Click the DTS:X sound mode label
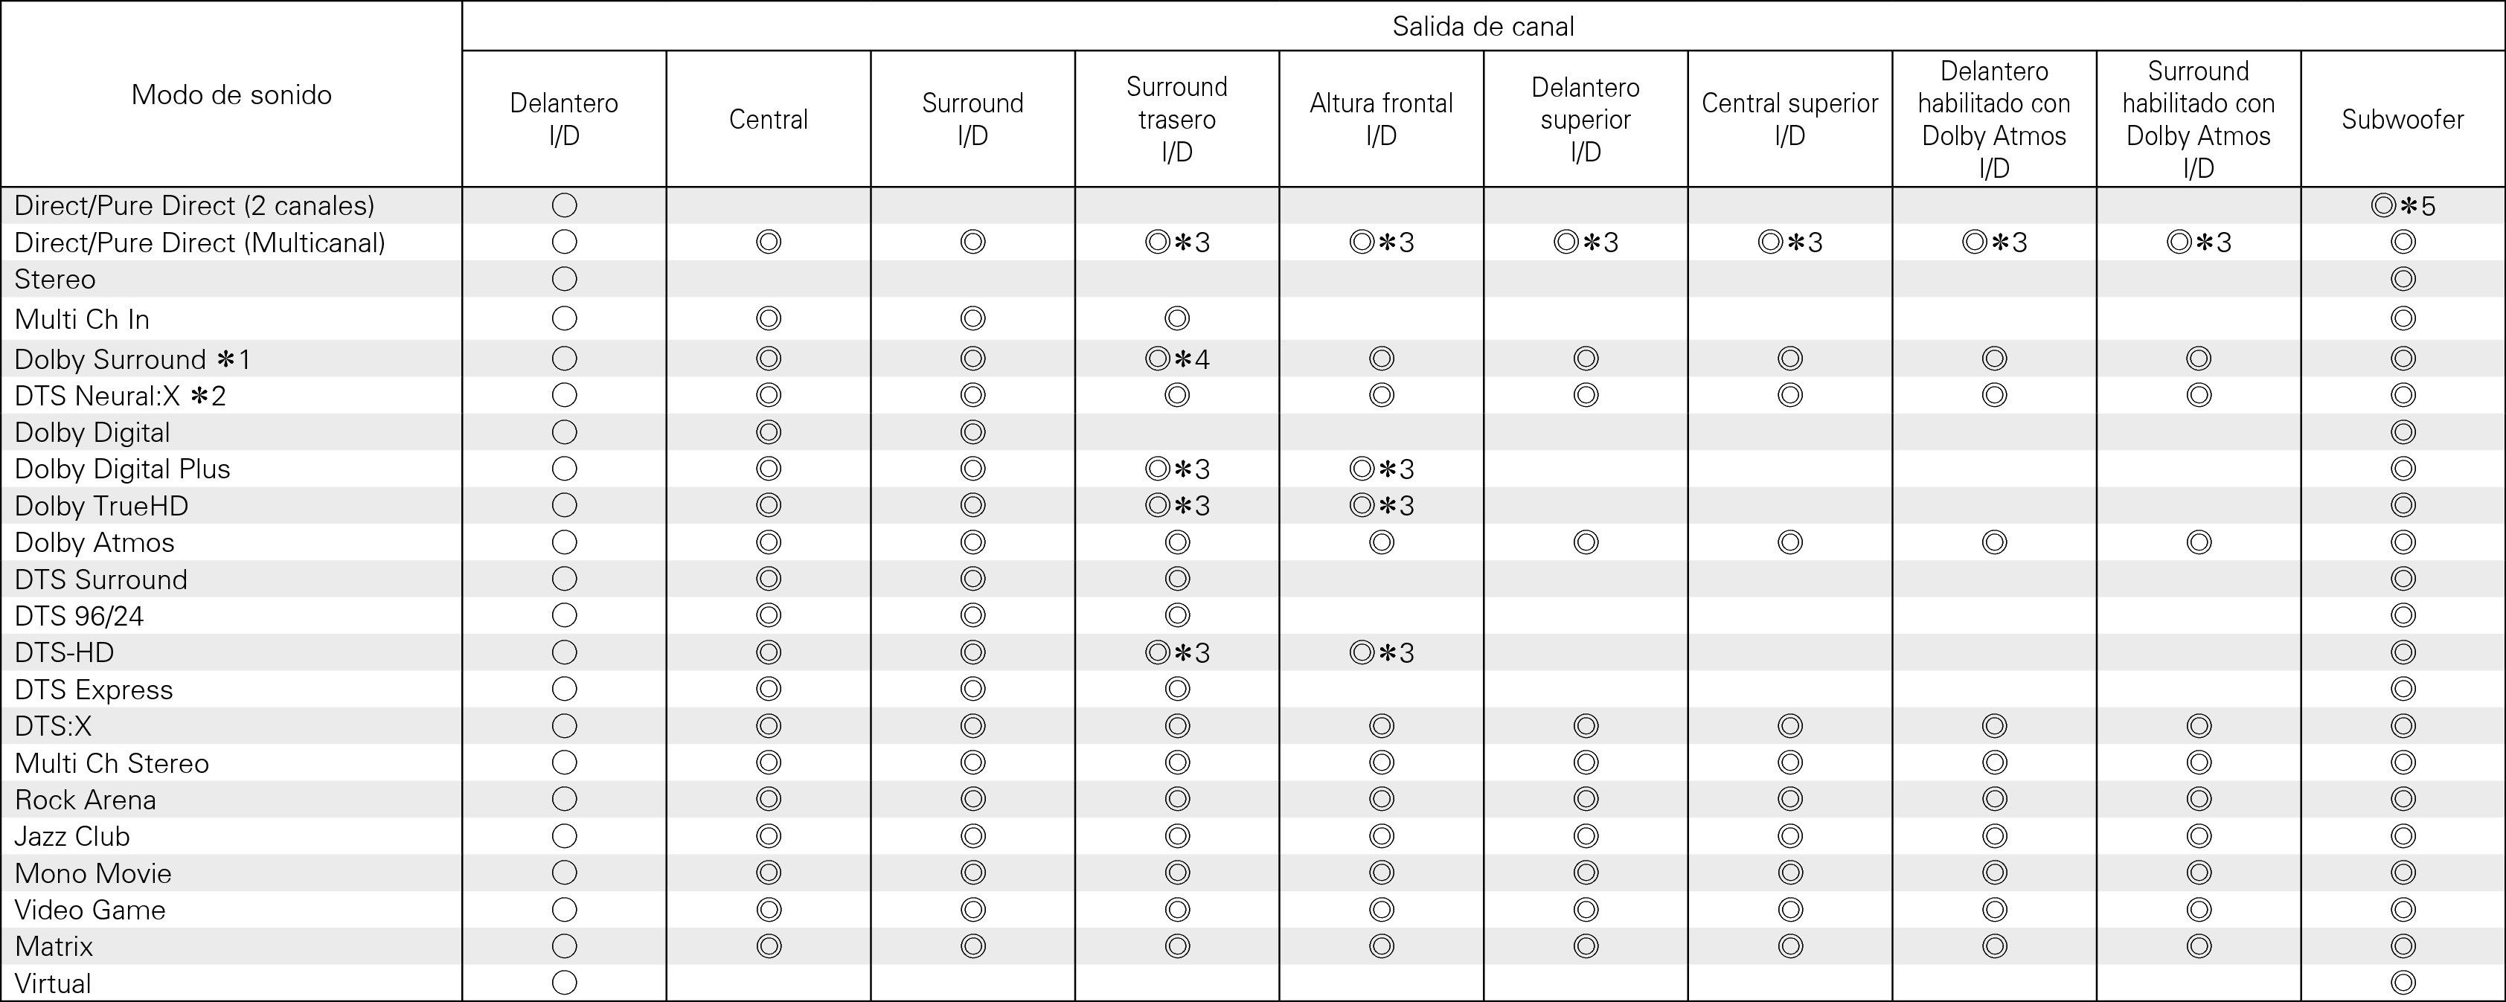 pyautogui.click(x=54, y=727)
